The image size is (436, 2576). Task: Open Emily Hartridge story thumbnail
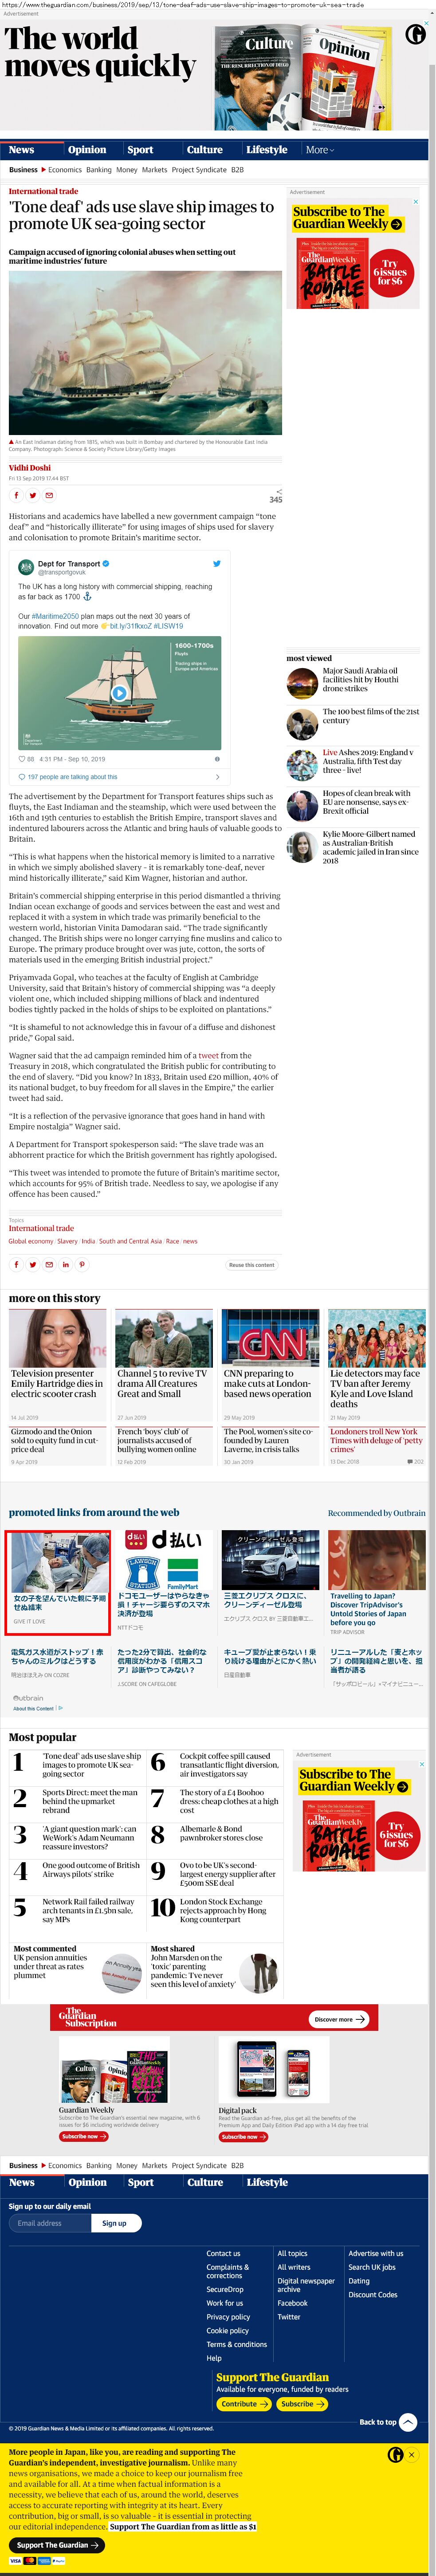[57, 1339]
